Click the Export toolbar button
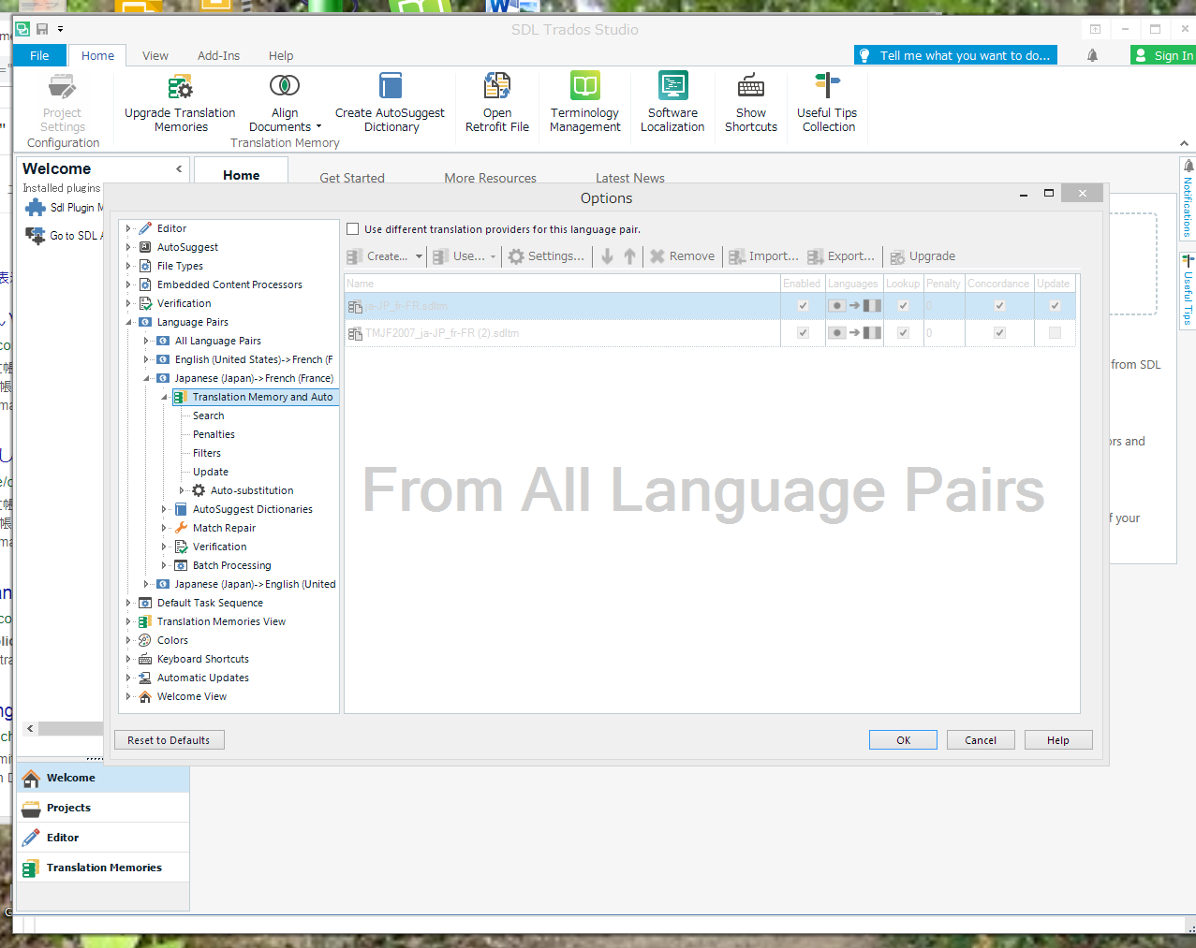 pyautogui.click(x=842, y=256)
